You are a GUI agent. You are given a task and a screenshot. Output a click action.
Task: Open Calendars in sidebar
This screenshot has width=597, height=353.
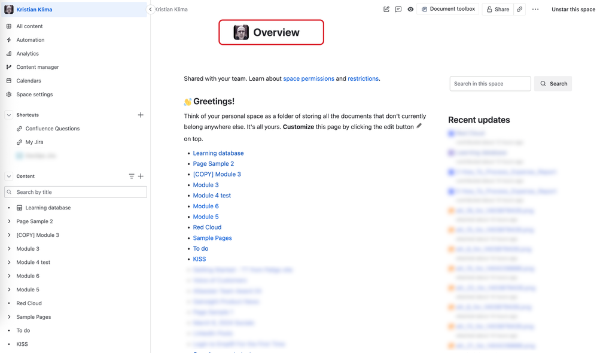tap(29, 81)
